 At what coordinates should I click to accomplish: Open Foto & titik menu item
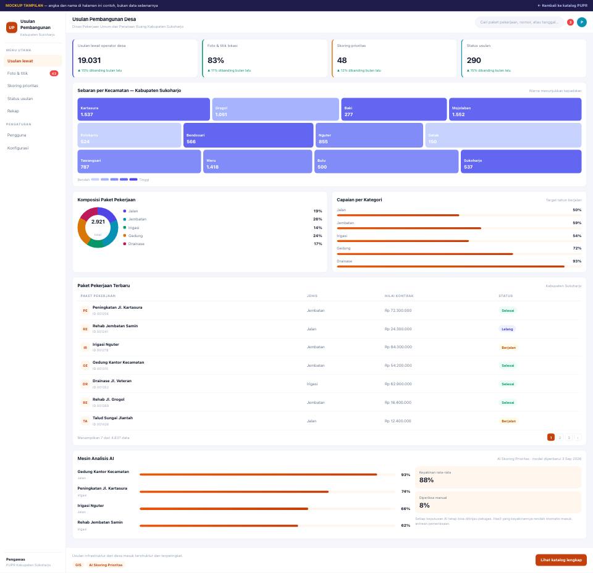pos(33,73)
